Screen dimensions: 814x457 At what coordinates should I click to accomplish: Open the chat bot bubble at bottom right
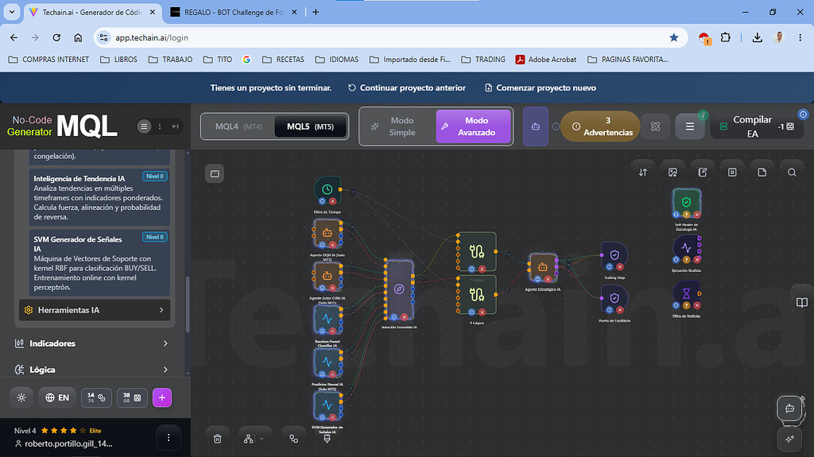tap(789, 409)
